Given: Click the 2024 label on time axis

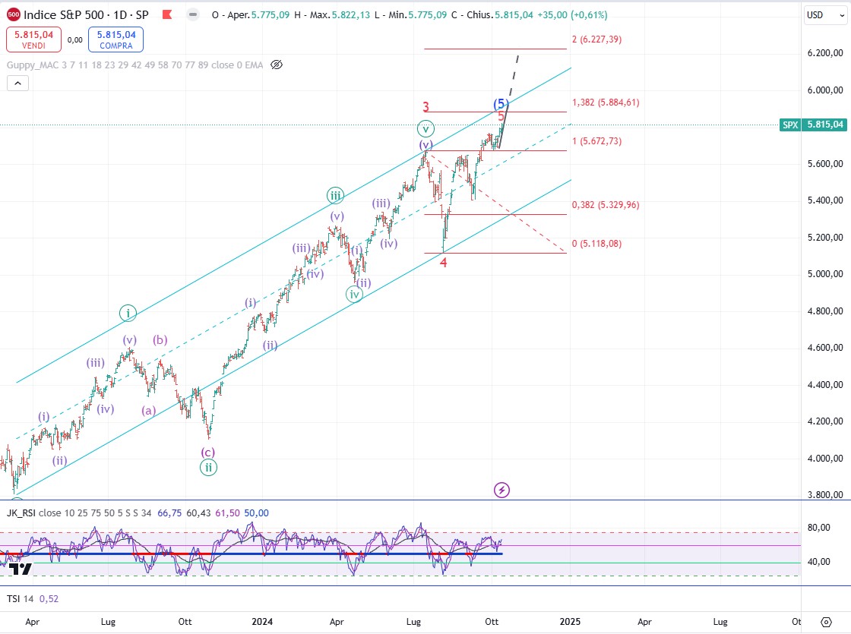Looking at the screenshot, I should pyautogui.click(x=262, y=622).
